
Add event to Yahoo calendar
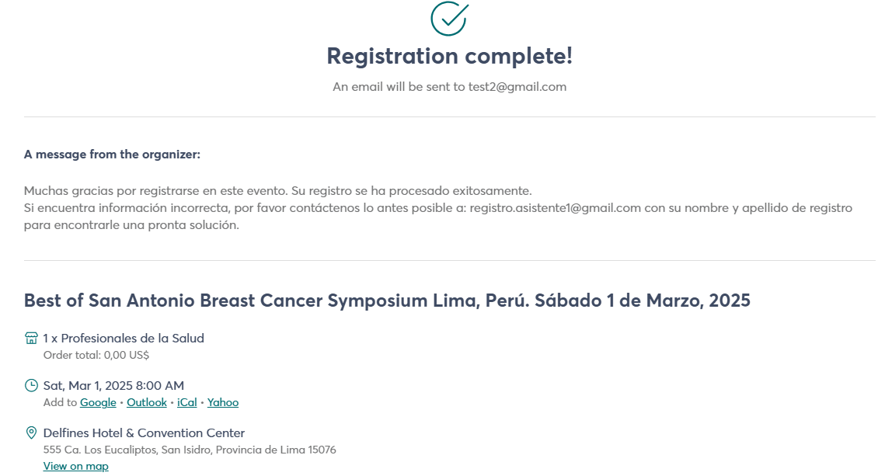click(x=223, y=402)
